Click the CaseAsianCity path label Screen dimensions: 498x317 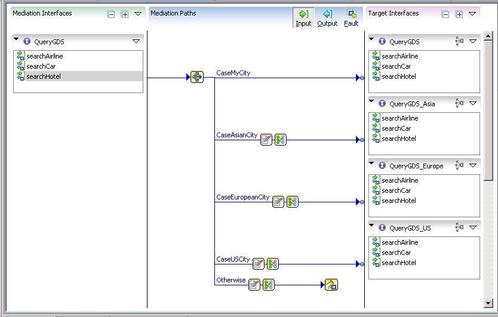[x=237, y=135]
